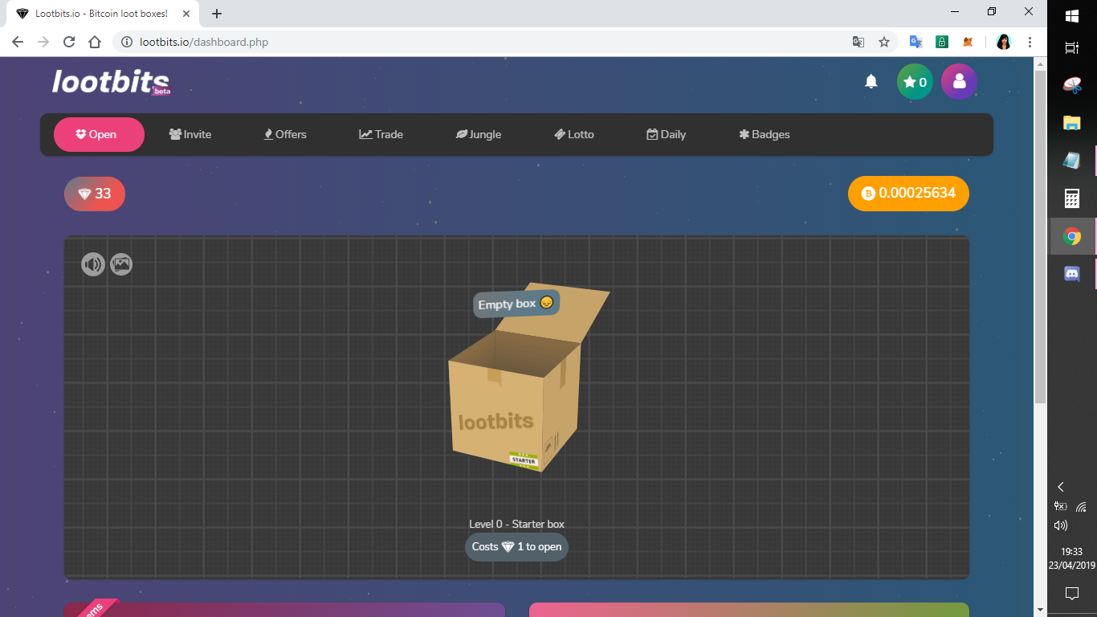
Task: Go back to the previous page
Action: [x=18, y=42]
